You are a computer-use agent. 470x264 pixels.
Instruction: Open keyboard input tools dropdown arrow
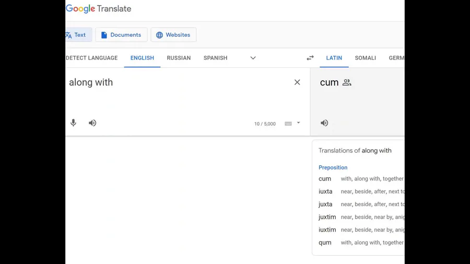point(299,123)
